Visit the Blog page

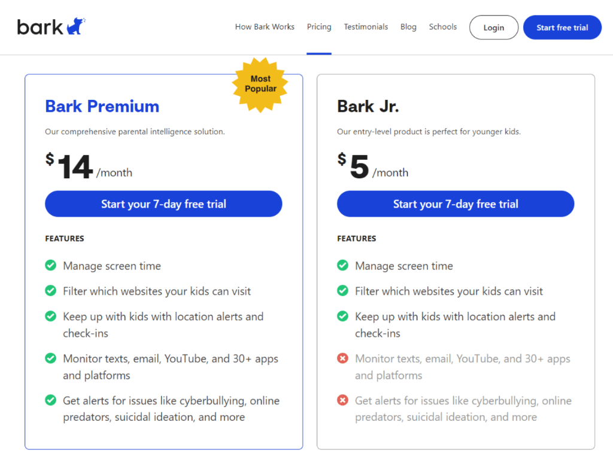(408, 27)
